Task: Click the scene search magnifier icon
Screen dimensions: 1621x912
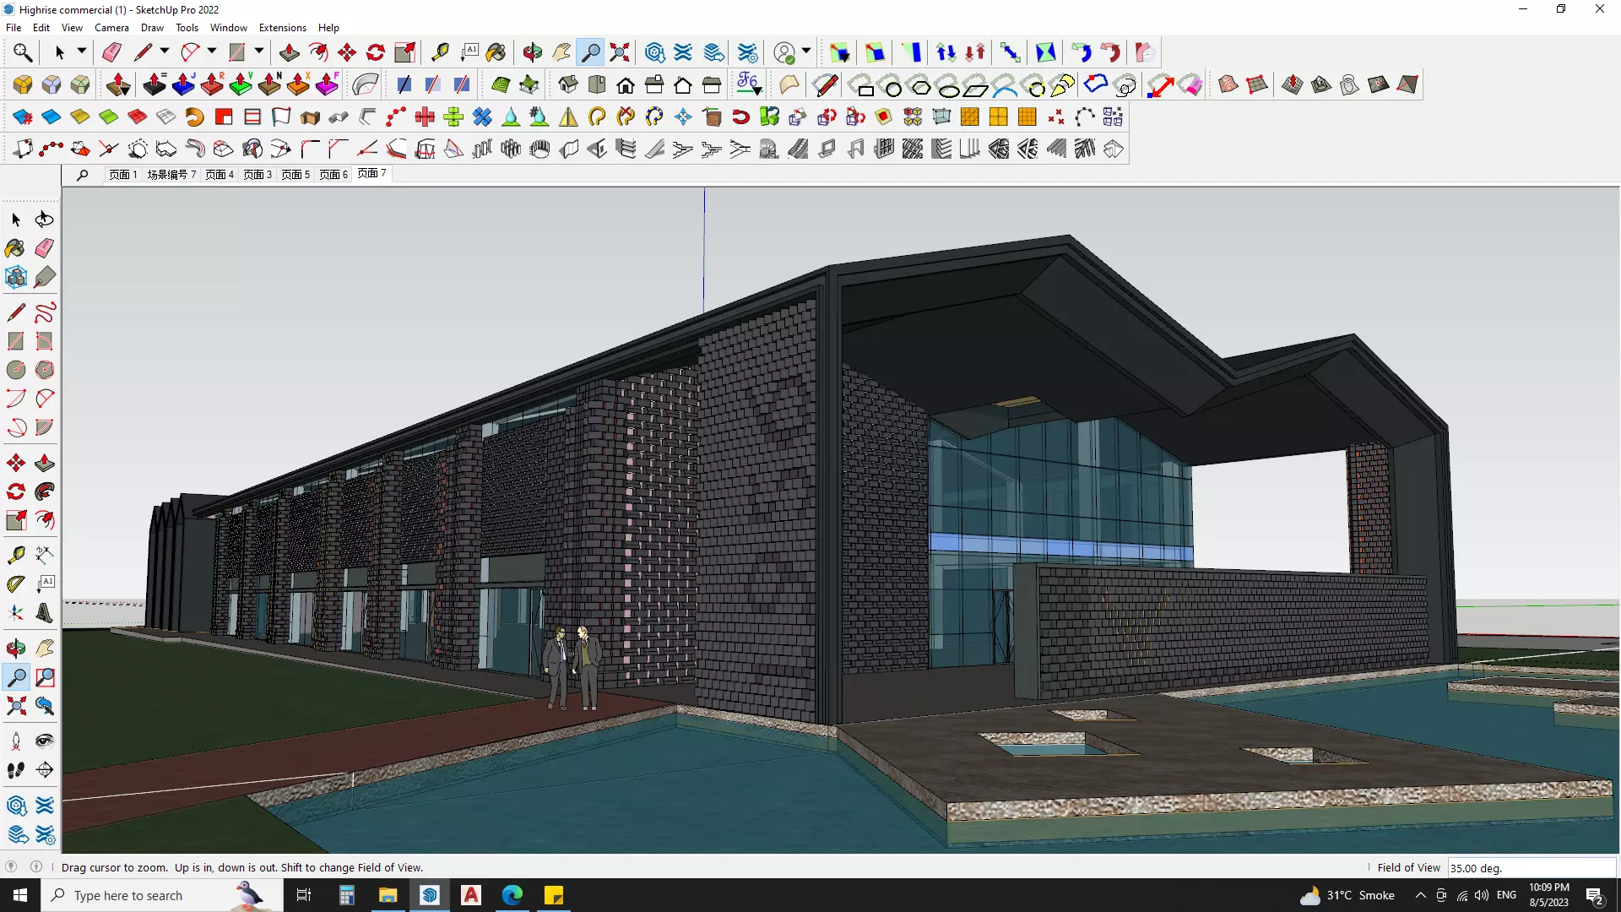Action: tap(82, 175)
